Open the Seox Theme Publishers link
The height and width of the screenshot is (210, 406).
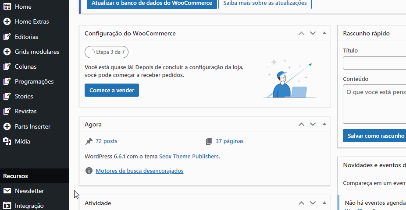click(189, 156)
